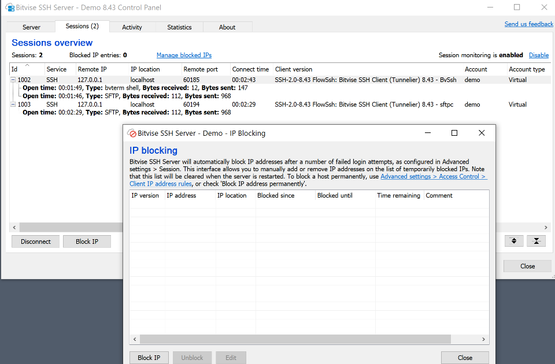Sort sessions by the Account column header
Image resolution: width=555 pixels, height=364 pixels.
tap(485, 69)
